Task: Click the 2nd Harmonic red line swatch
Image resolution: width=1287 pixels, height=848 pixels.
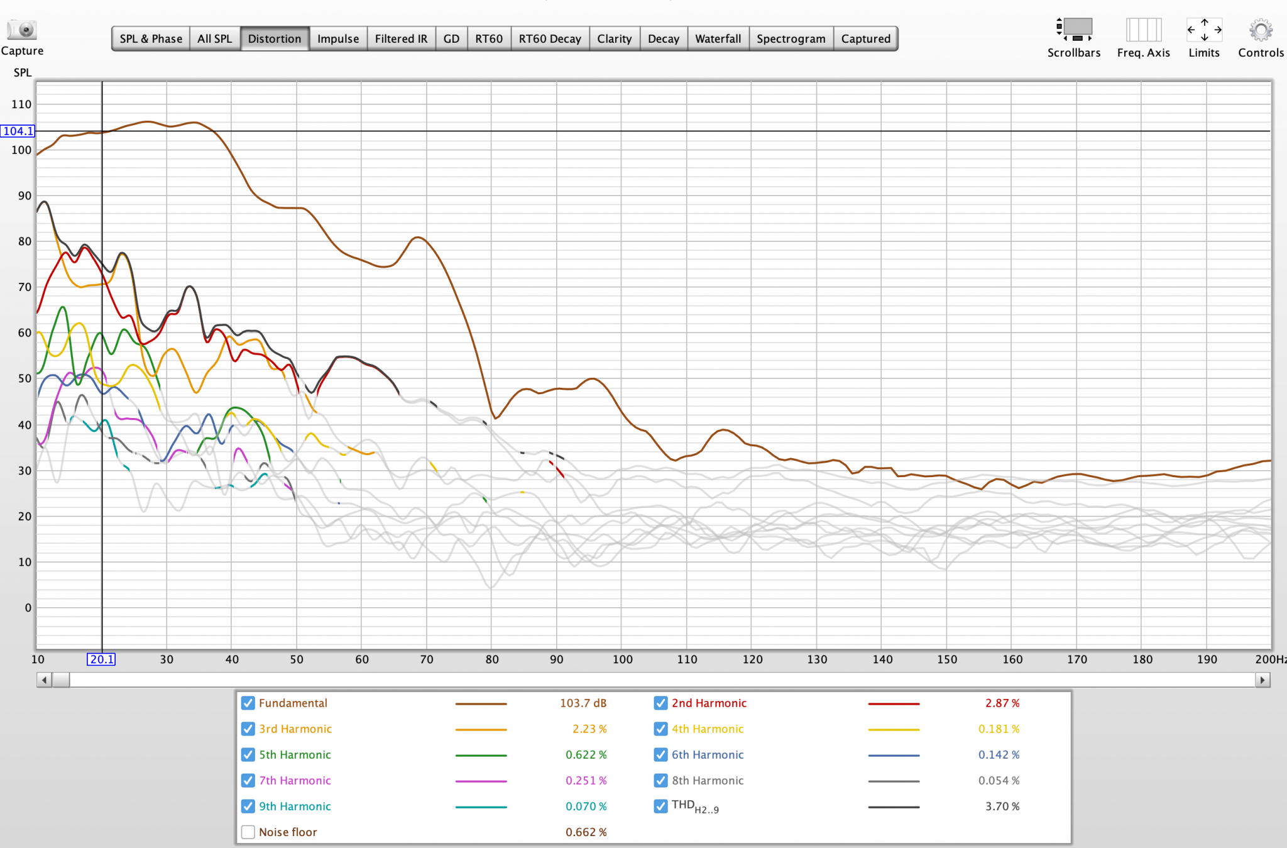Action: click(894, 704)
